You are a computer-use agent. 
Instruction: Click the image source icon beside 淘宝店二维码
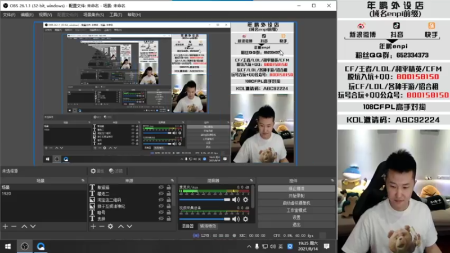click(92, 200)
